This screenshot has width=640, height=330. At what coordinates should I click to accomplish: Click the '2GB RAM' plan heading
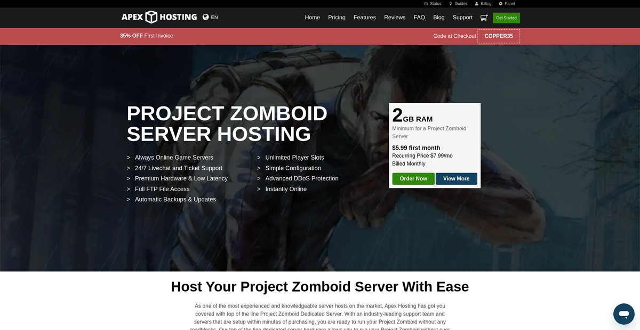click(412, 115)
